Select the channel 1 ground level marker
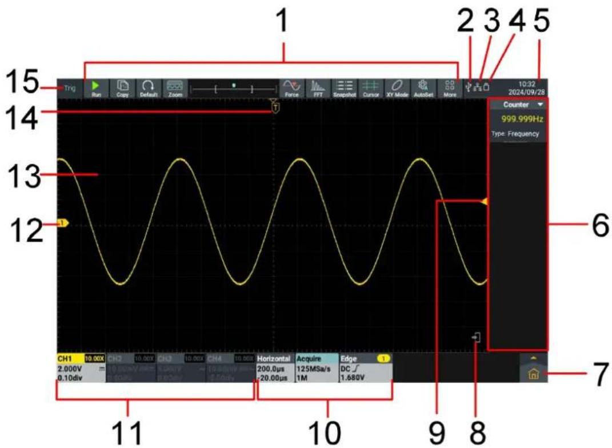 coord(62,223)
